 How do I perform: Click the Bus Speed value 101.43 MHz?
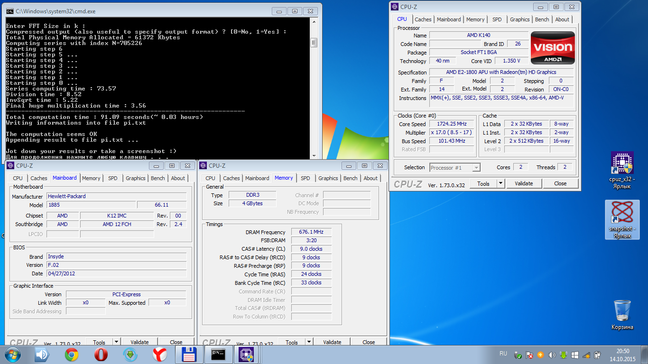pyautogui.click(x=452, y=141)
